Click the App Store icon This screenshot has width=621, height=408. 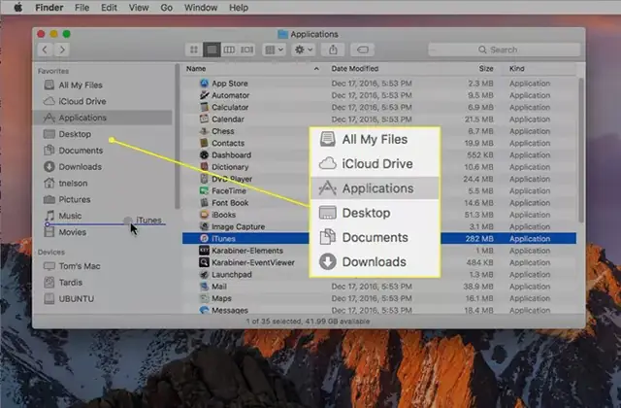pyautogui.click(x=204, y=84)
